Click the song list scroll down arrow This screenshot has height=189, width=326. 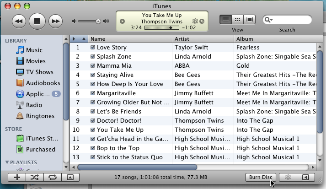coord(320,161)
